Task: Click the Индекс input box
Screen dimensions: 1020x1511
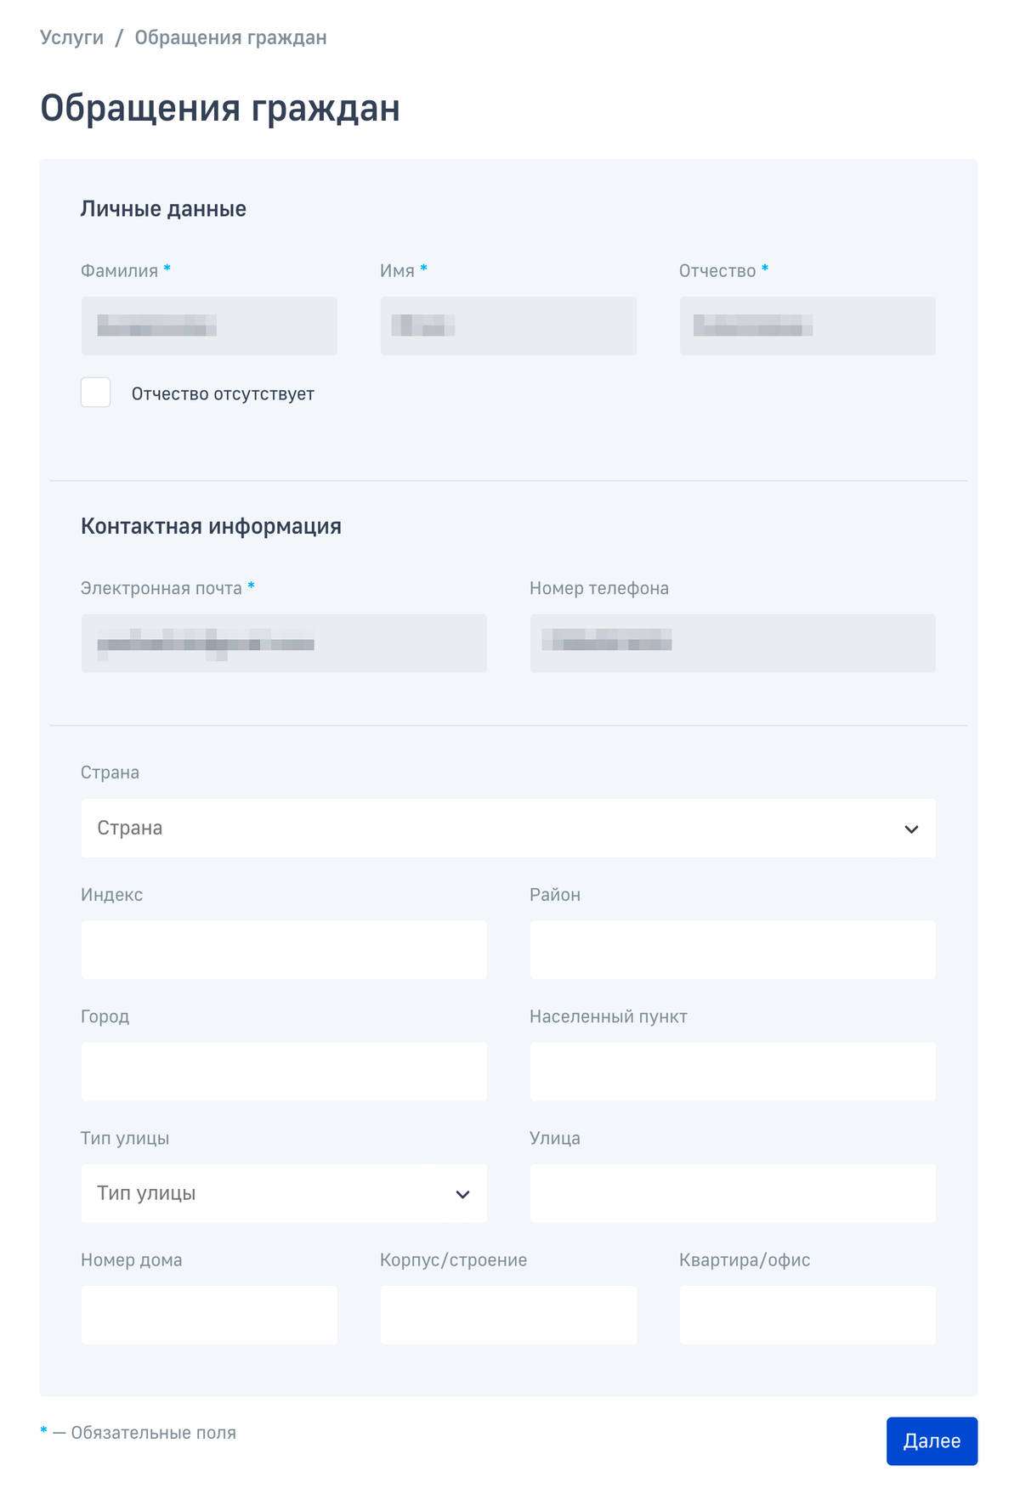Action: (x=284, y=950)
